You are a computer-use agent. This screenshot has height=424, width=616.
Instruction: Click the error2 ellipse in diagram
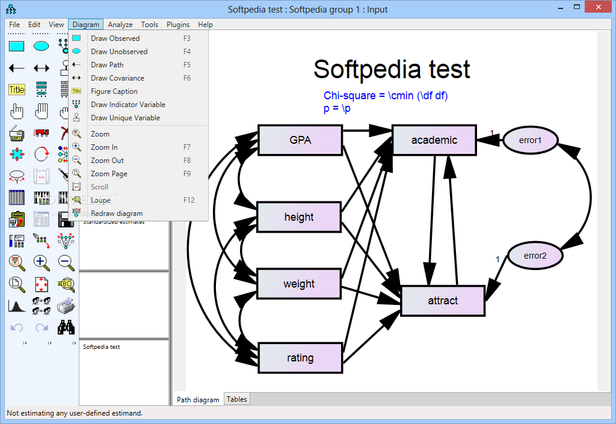[x=535, y=256]
